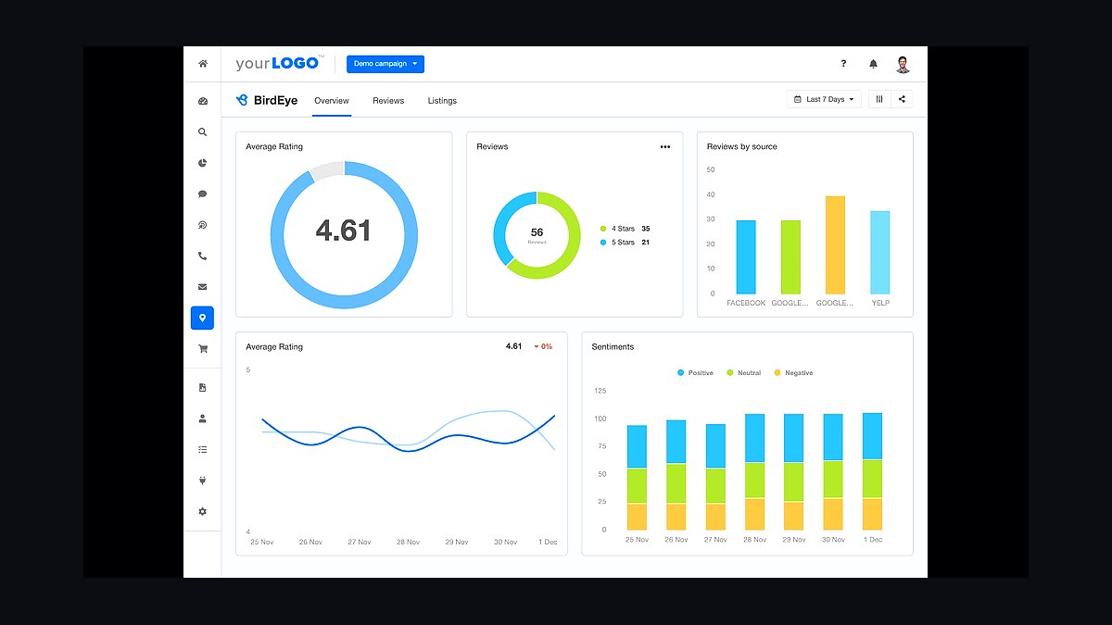
Task: Click the tallest yellow bar in Reviews by source
Action: pyautogui.click(x=835, y=244)
